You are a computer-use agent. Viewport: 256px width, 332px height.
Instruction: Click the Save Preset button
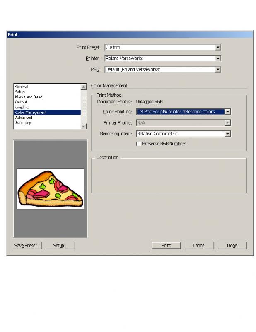tap(27, 245)
